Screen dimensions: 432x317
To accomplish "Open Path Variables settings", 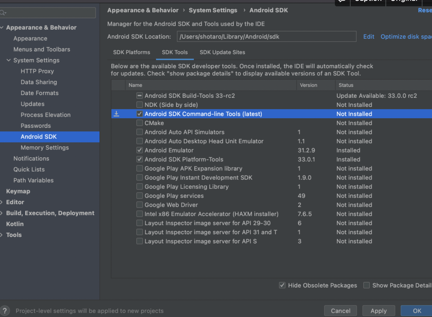I will 33,180.
